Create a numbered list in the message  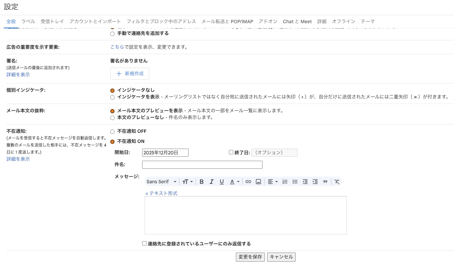(285, 181)
